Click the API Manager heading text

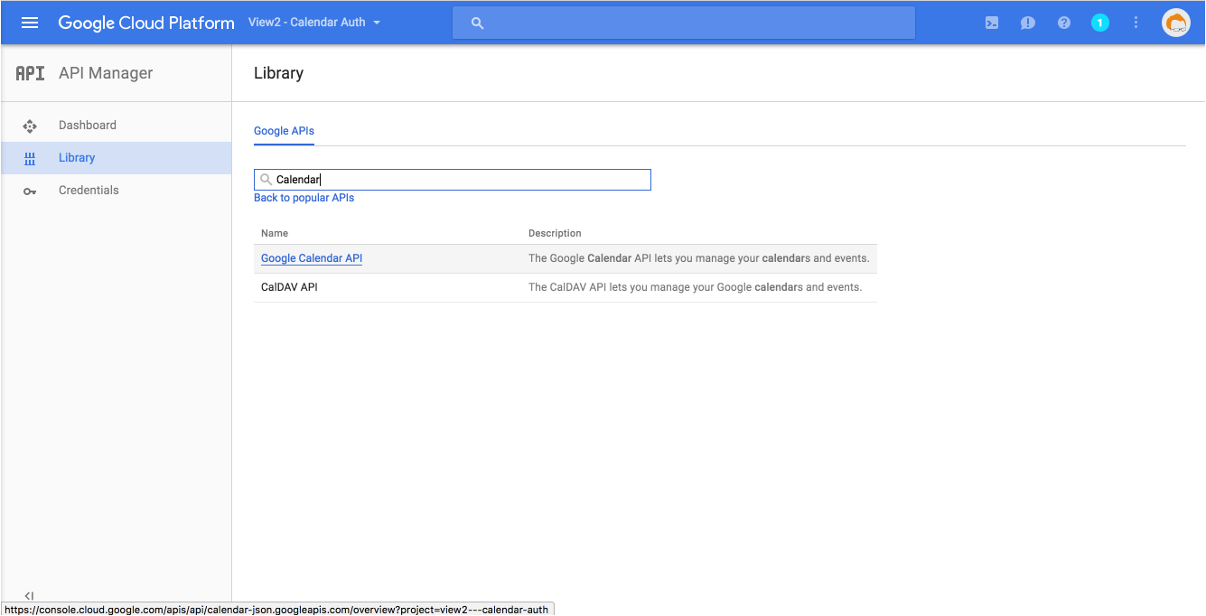tap(106, 73)
